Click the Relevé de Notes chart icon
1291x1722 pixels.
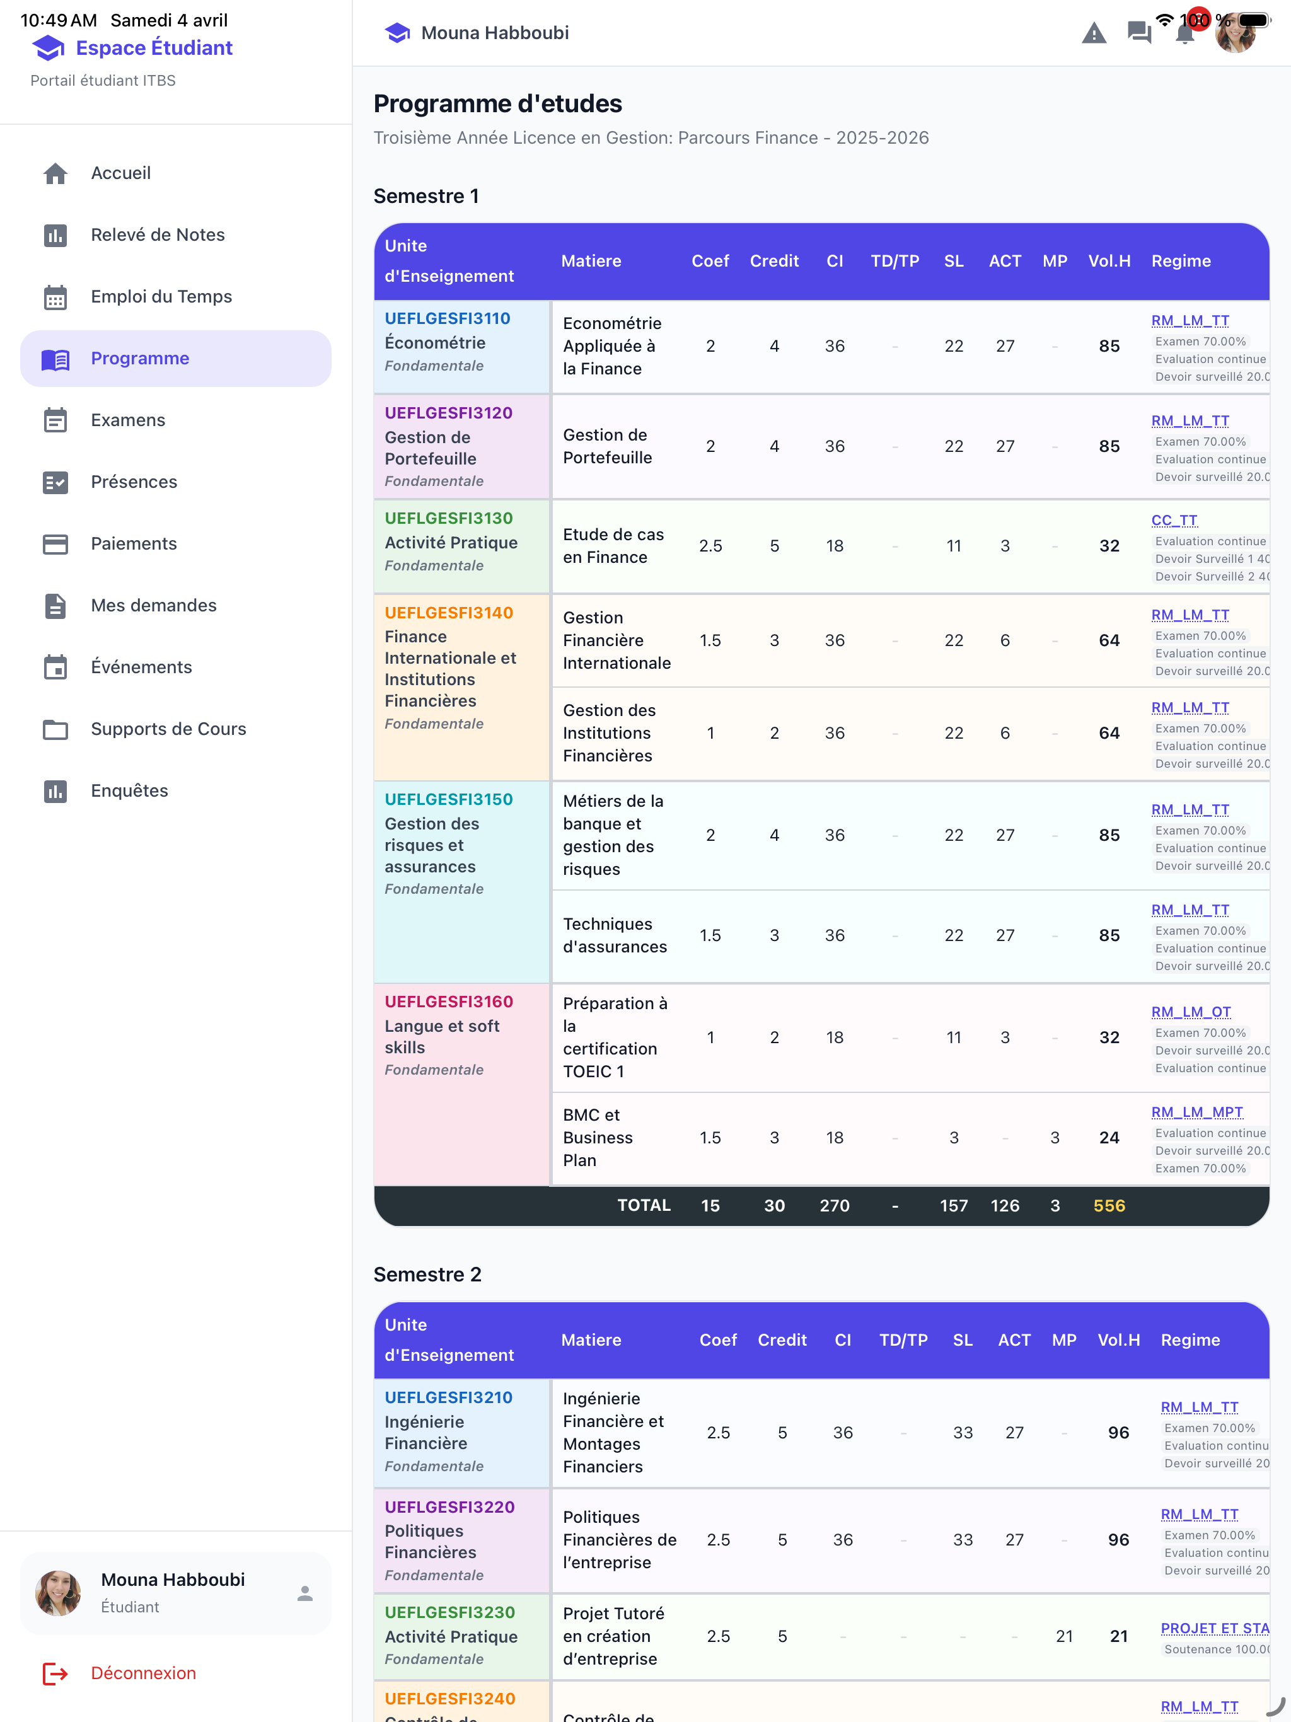tap(55, 235)
